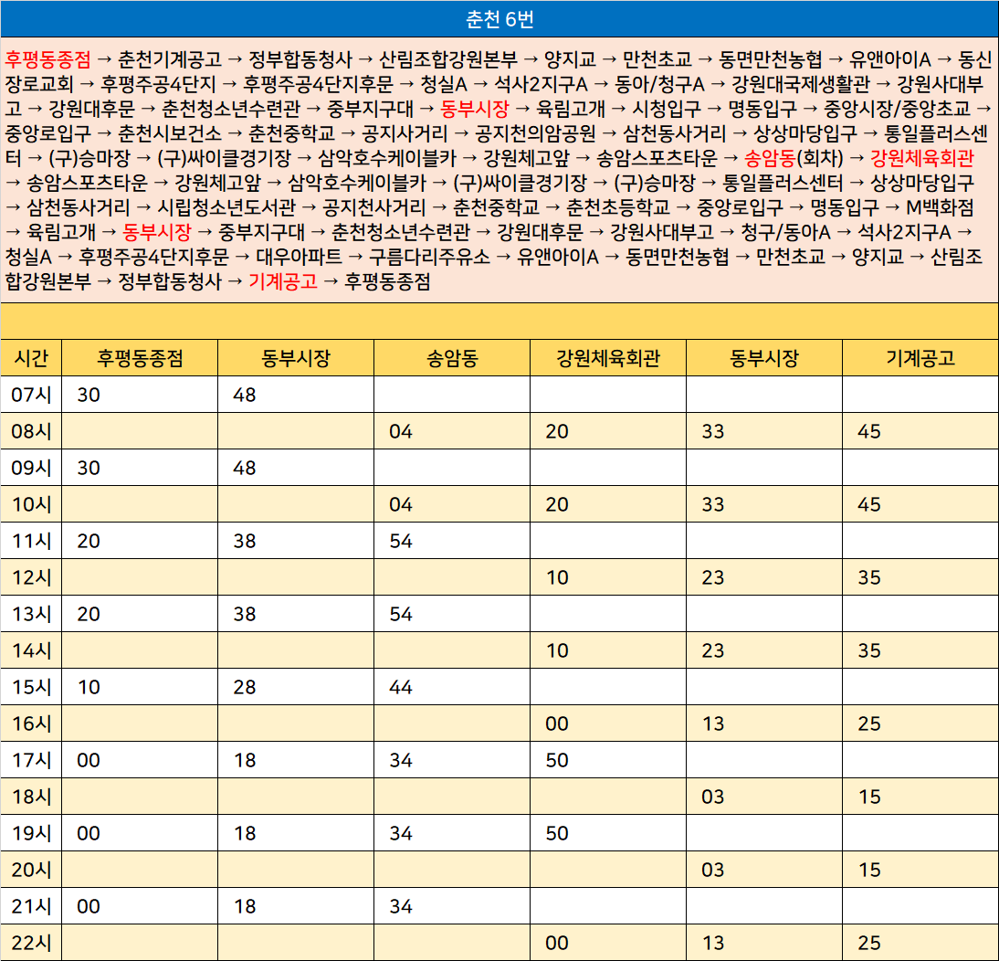Click the 11시 row label
The image size is (999, 961).
pos(31,541)
